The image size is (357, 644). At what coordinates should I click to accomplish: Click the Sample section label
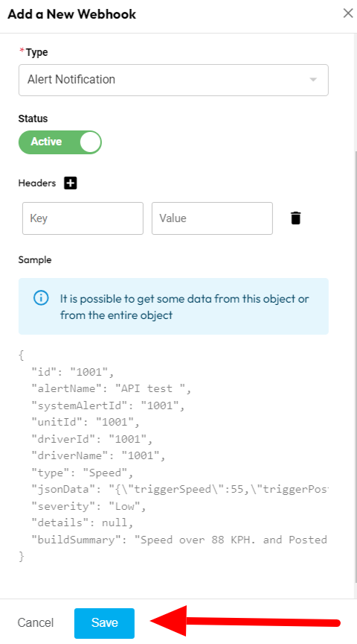tap(35, 260)
